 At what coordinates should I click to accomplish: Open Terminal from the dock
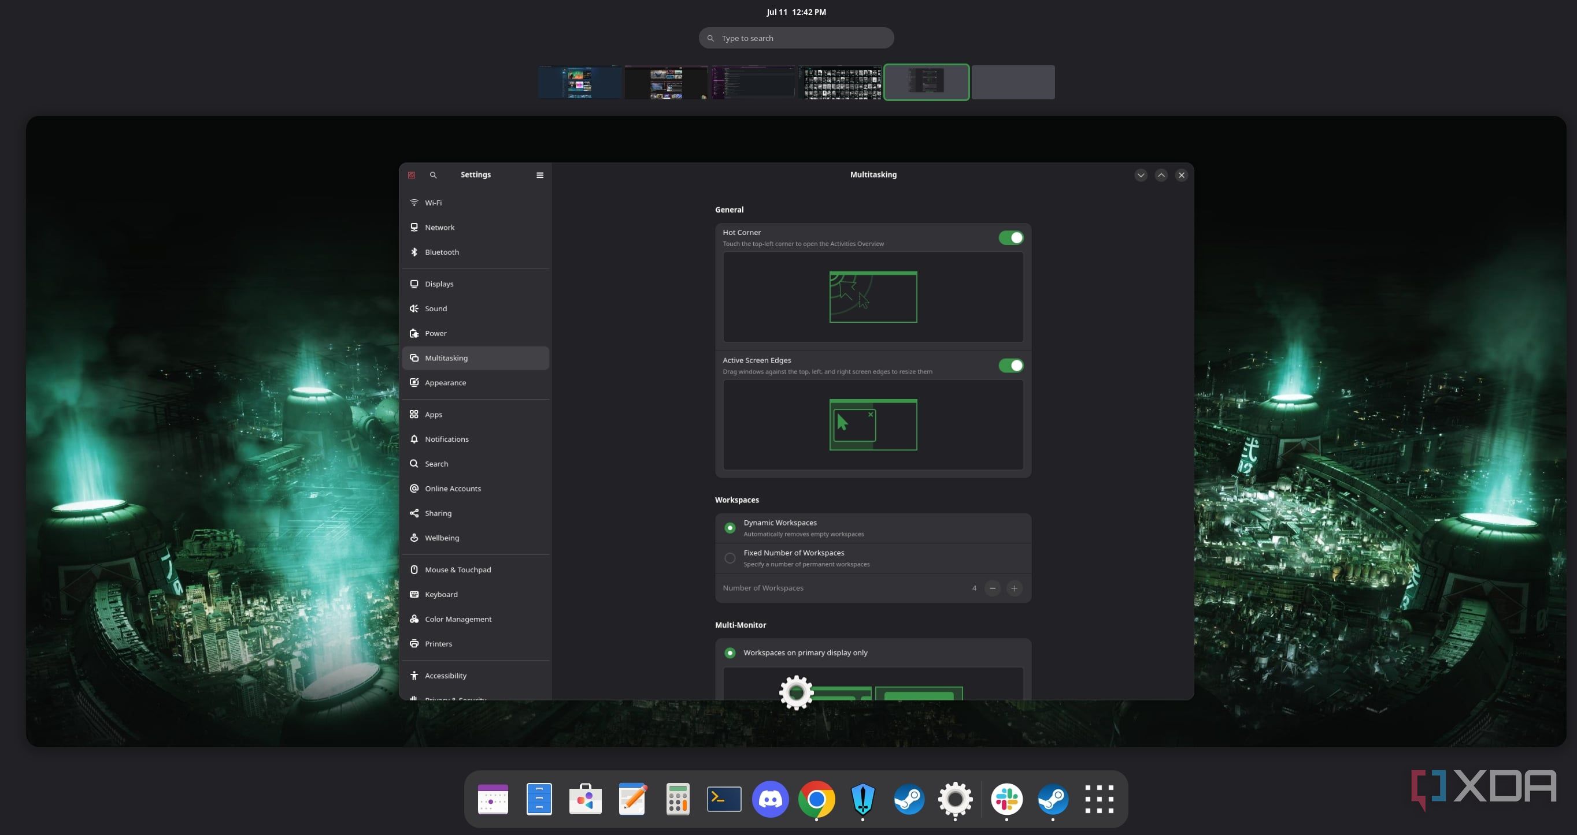[724, 799]
